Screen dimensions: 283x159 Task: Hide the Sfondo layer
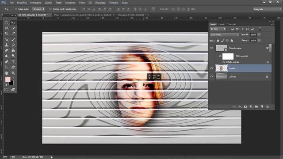point(211,76)
